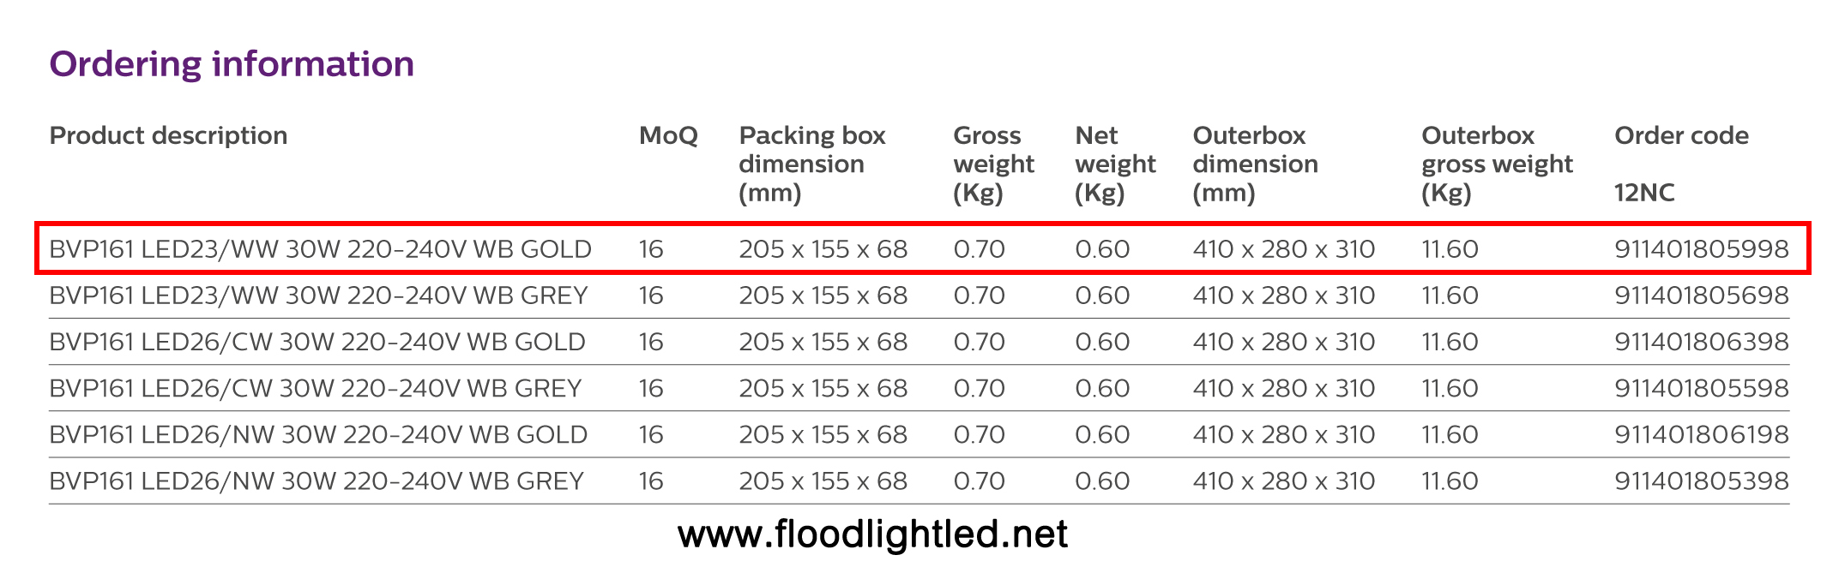Select the BVP161 LED26/CW WB GOLD row
This screenshot has width=1845, height=579.
tap(919, 342)
